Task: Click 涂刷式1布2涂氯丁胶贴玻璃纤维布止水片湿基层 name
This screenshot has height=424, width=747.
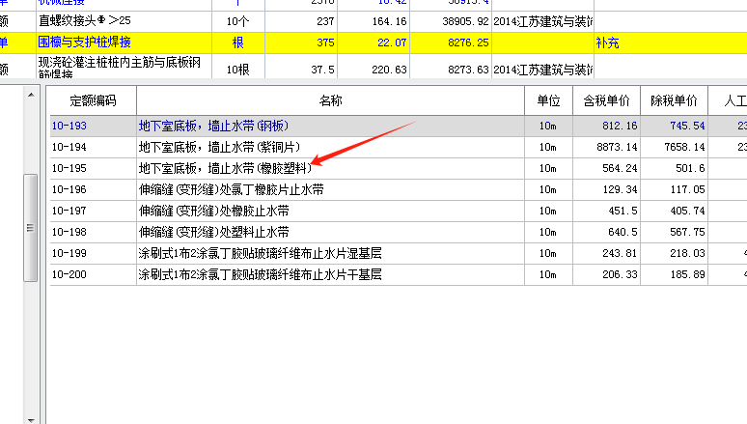Action: tap(261, 253)
